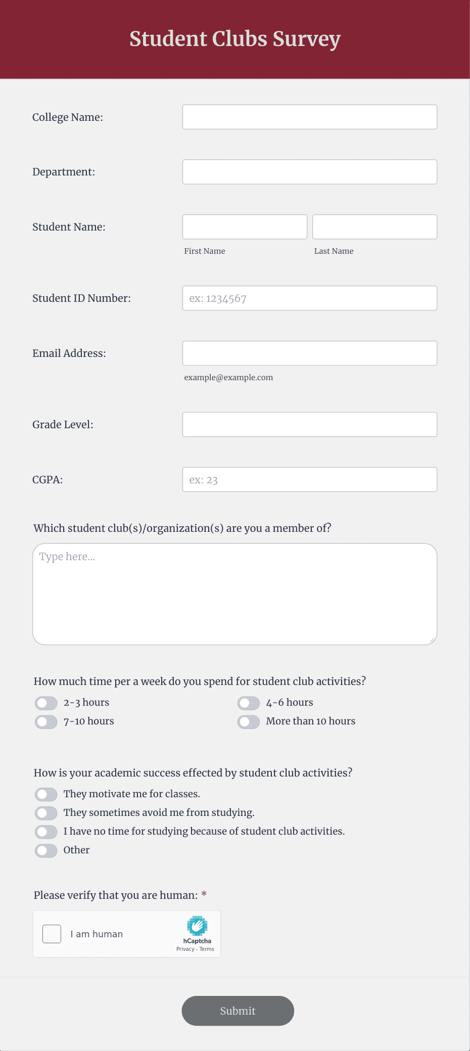Enable the "Other" academic success option
The image size is (470, 1051).
click(46, 850)
